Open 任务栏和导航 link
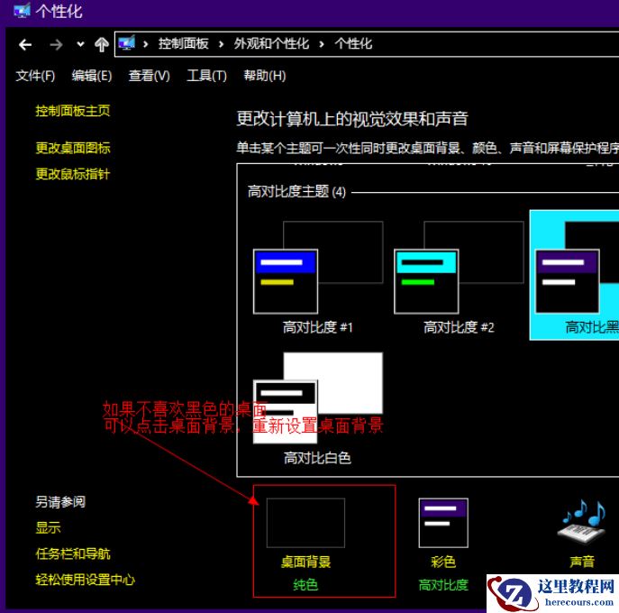The image size is (619, 613). tap(73, 554)
